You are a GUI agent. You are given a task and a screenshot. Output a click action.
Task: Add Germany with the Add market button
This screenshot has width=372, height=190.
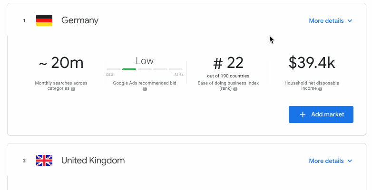coord(321,114)
